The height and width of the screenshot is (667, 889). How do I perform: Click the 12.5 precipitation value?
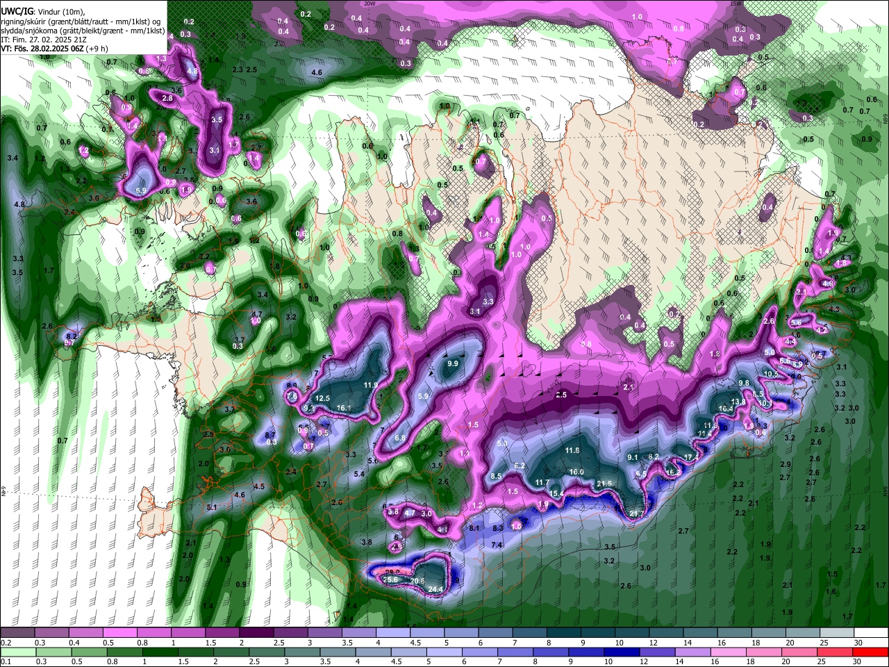click(x=322, y=399)
